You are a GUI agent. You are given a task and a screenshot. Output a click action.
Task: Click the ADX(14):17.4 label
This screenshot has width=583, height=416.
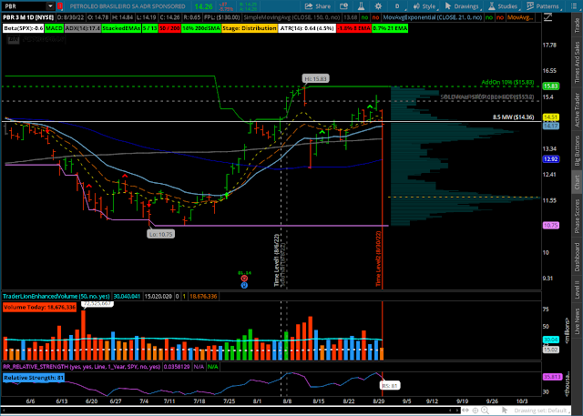[x=83, y=28]
